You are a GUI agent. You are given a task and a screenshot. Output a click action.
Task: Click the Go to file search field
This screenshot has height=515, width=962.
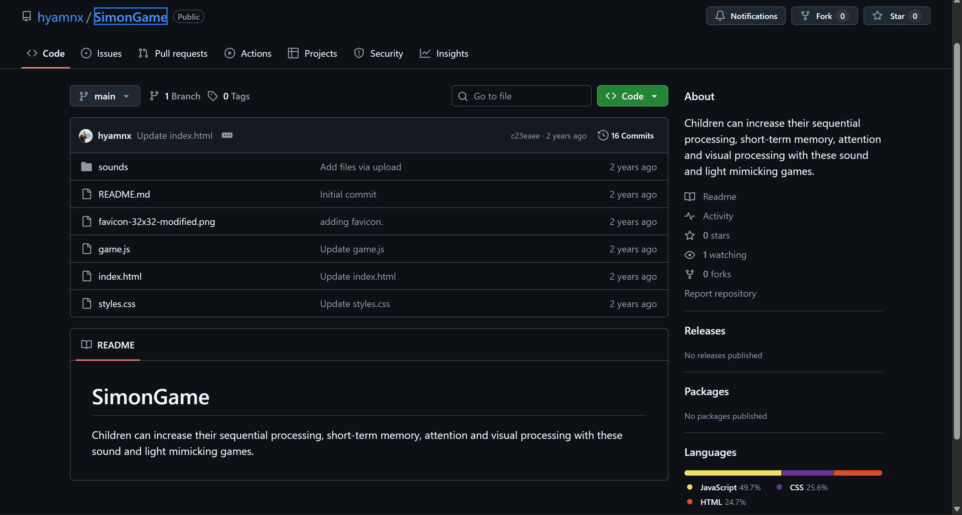521,96
